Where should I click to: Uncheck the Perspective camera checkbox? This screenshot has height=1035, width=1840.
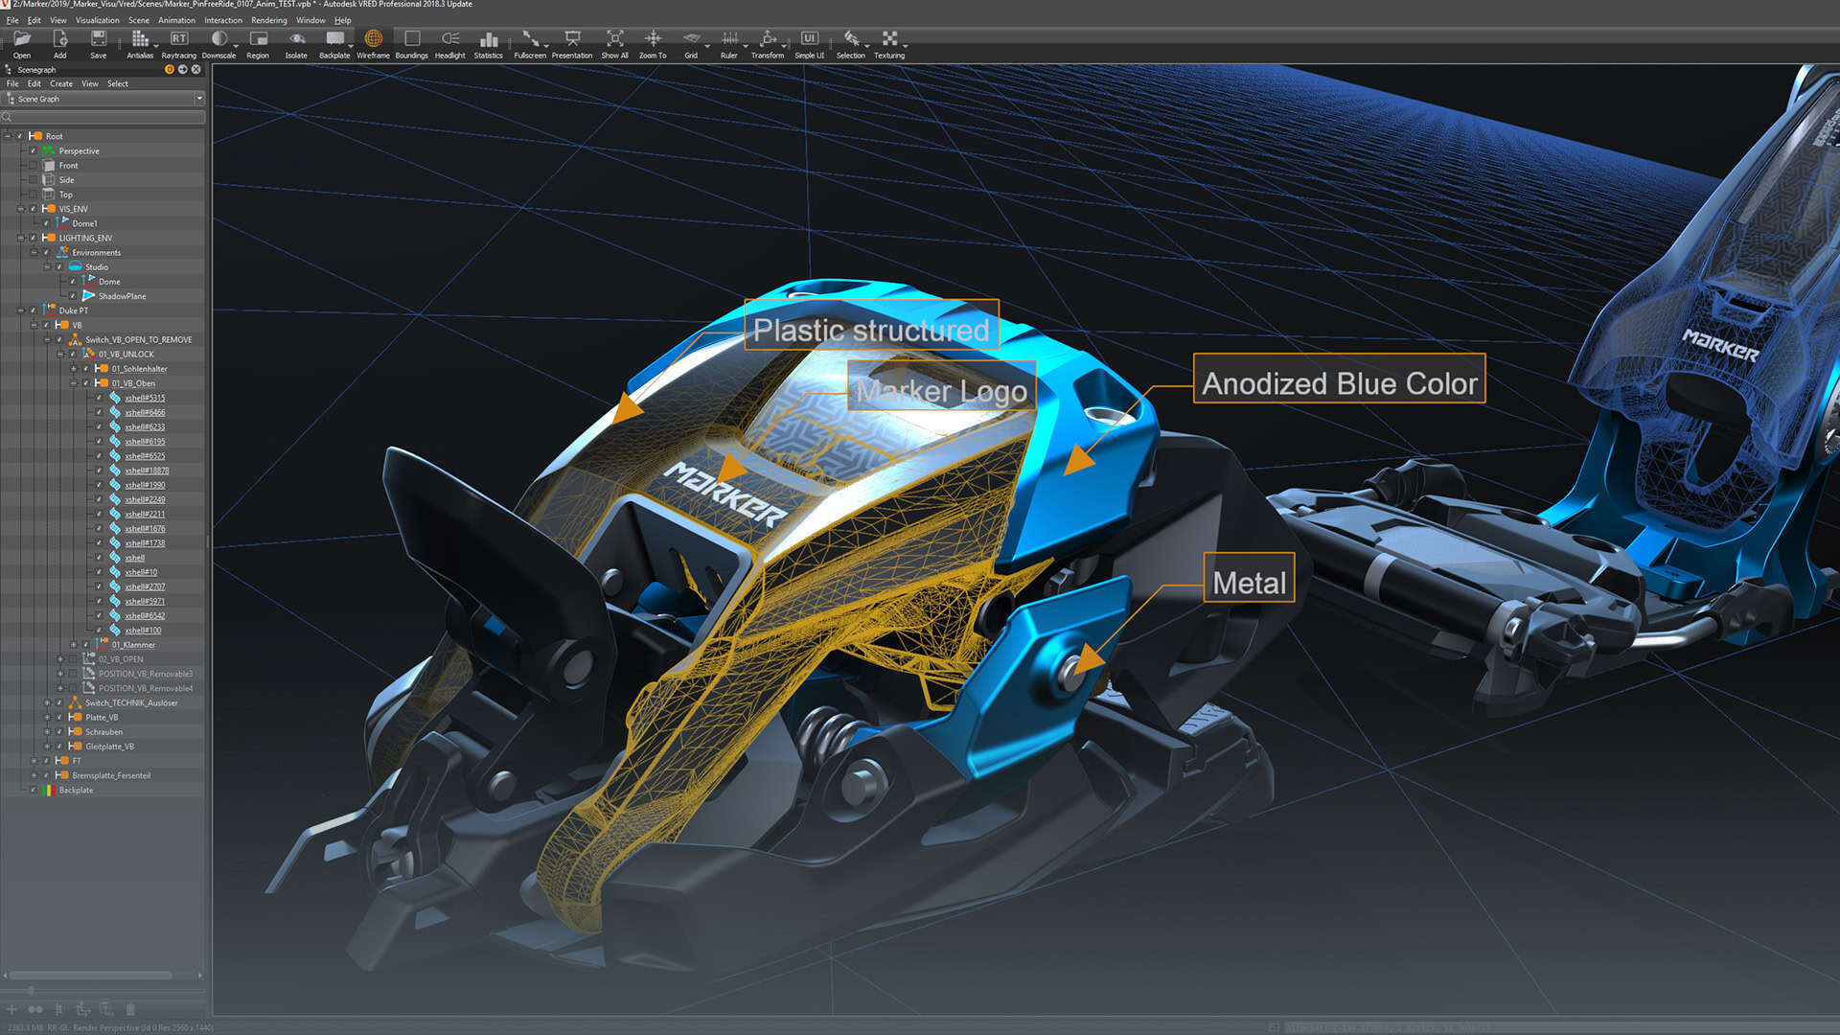(33, 151)
